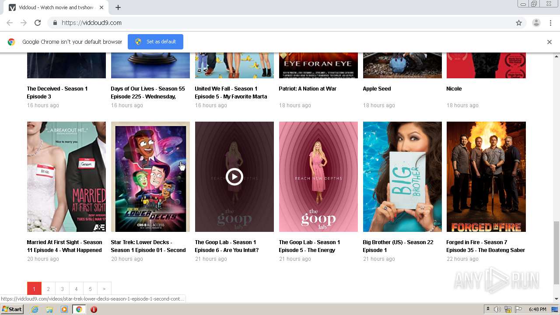Go back with the browser back arrow
Screen dimensions: 560x315
[10, 23]
